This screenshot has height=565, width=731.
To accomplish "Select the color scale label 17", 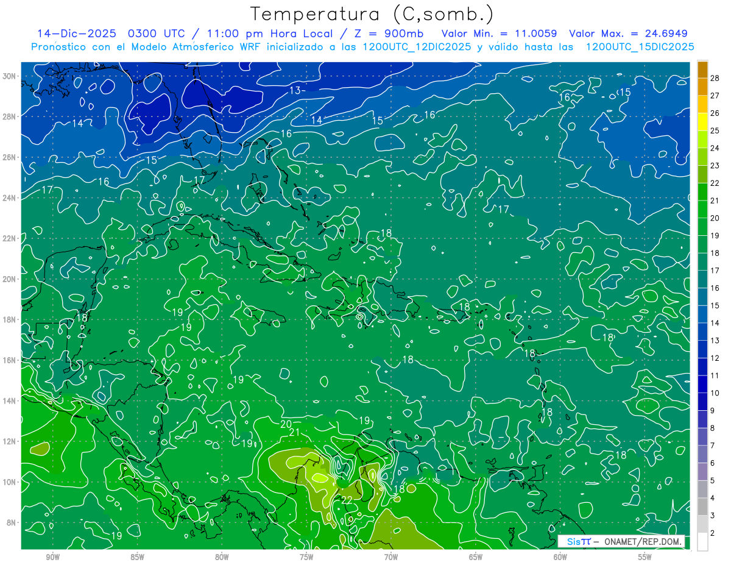I will [715, 271].
